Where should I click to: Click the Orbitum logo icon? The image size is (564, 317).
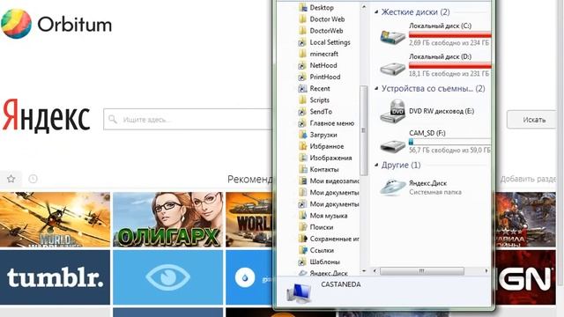tap(16, 24)
